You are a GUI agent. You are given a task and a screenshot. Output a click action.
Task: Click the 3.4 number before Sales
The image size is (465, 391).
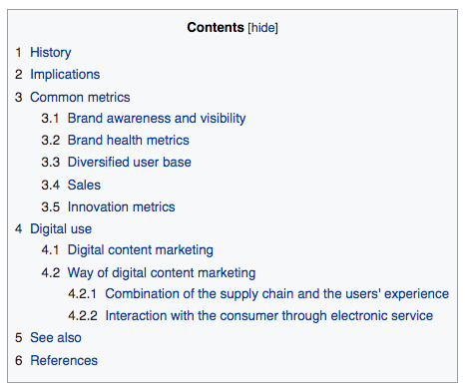click(x=51, y=185)
